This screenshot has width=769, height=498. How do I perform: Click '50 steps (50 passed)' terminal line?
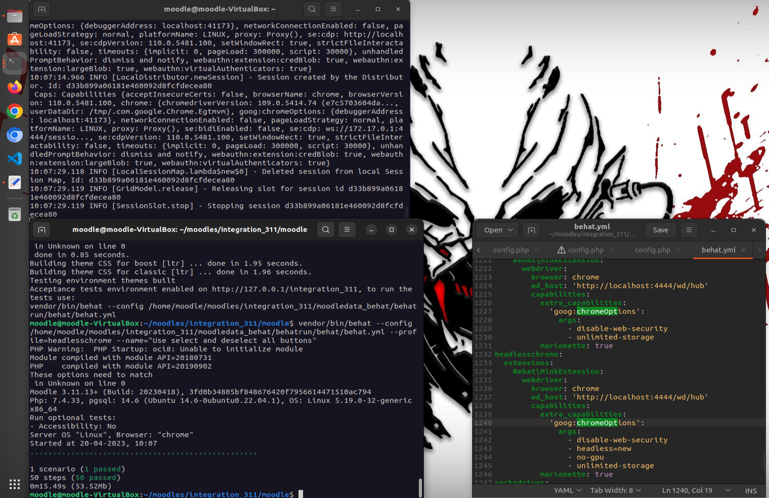75,478
